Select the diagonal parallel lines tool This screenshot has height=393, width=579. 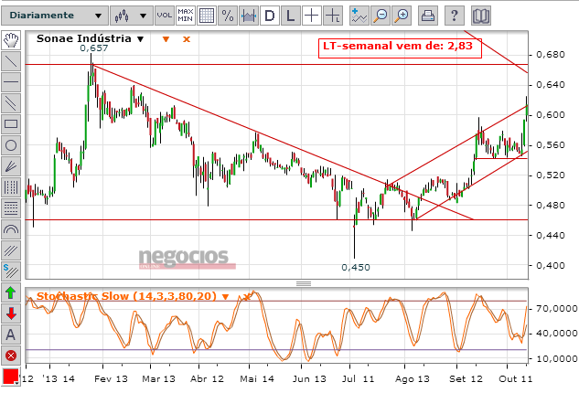coord(11,250)
